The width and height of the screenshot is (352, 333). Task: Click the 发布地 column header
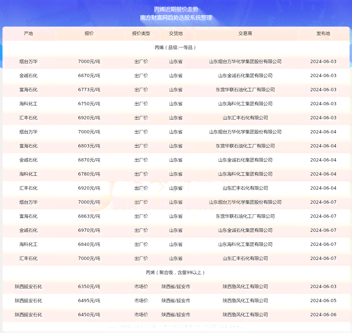323,33
